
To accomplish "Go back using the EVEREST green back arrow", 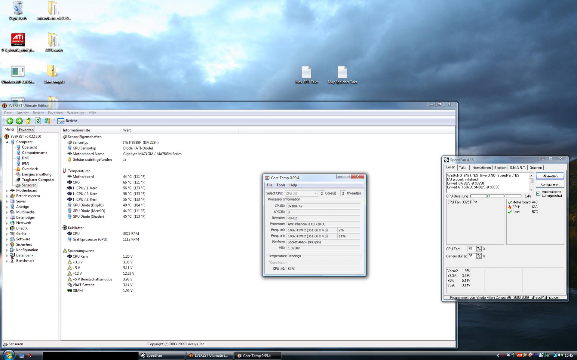I will click(x=10, y=121).
